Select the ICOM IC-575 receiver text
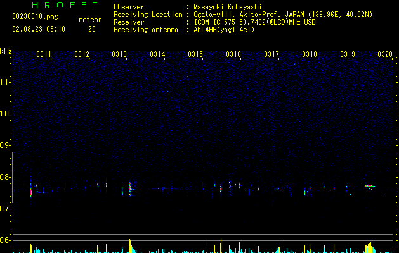399x253 pixels. (x=254, y=22)
